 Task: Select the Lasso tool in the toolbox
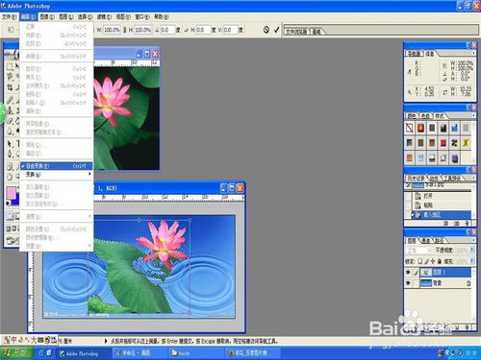click(10, 77)
